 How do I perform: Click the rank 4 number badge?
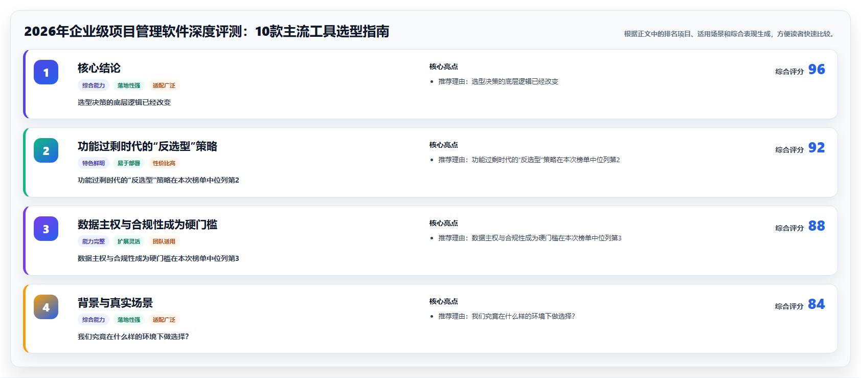point(46,307)
